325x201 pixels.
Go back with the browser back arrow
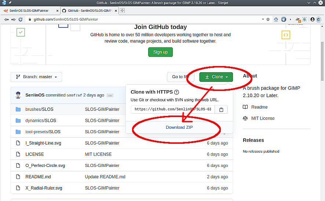[x=6, y=19]
